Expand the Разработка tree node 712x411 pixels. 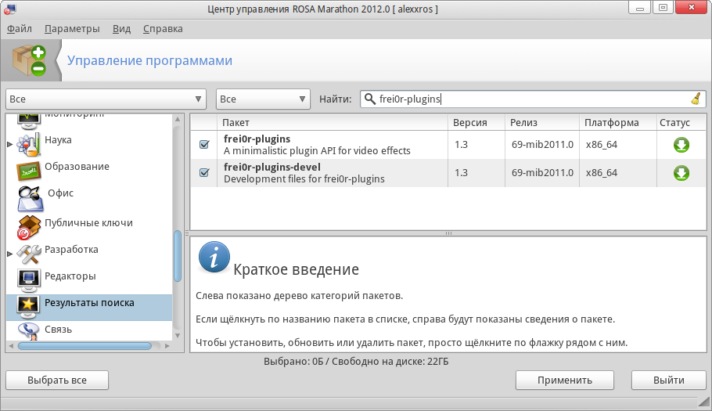coord(10,254)
